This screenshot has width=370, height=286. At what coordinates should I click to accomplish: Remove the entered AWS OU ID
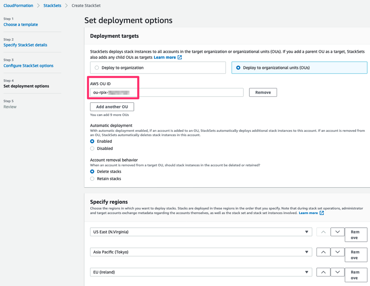pos(263,92)
